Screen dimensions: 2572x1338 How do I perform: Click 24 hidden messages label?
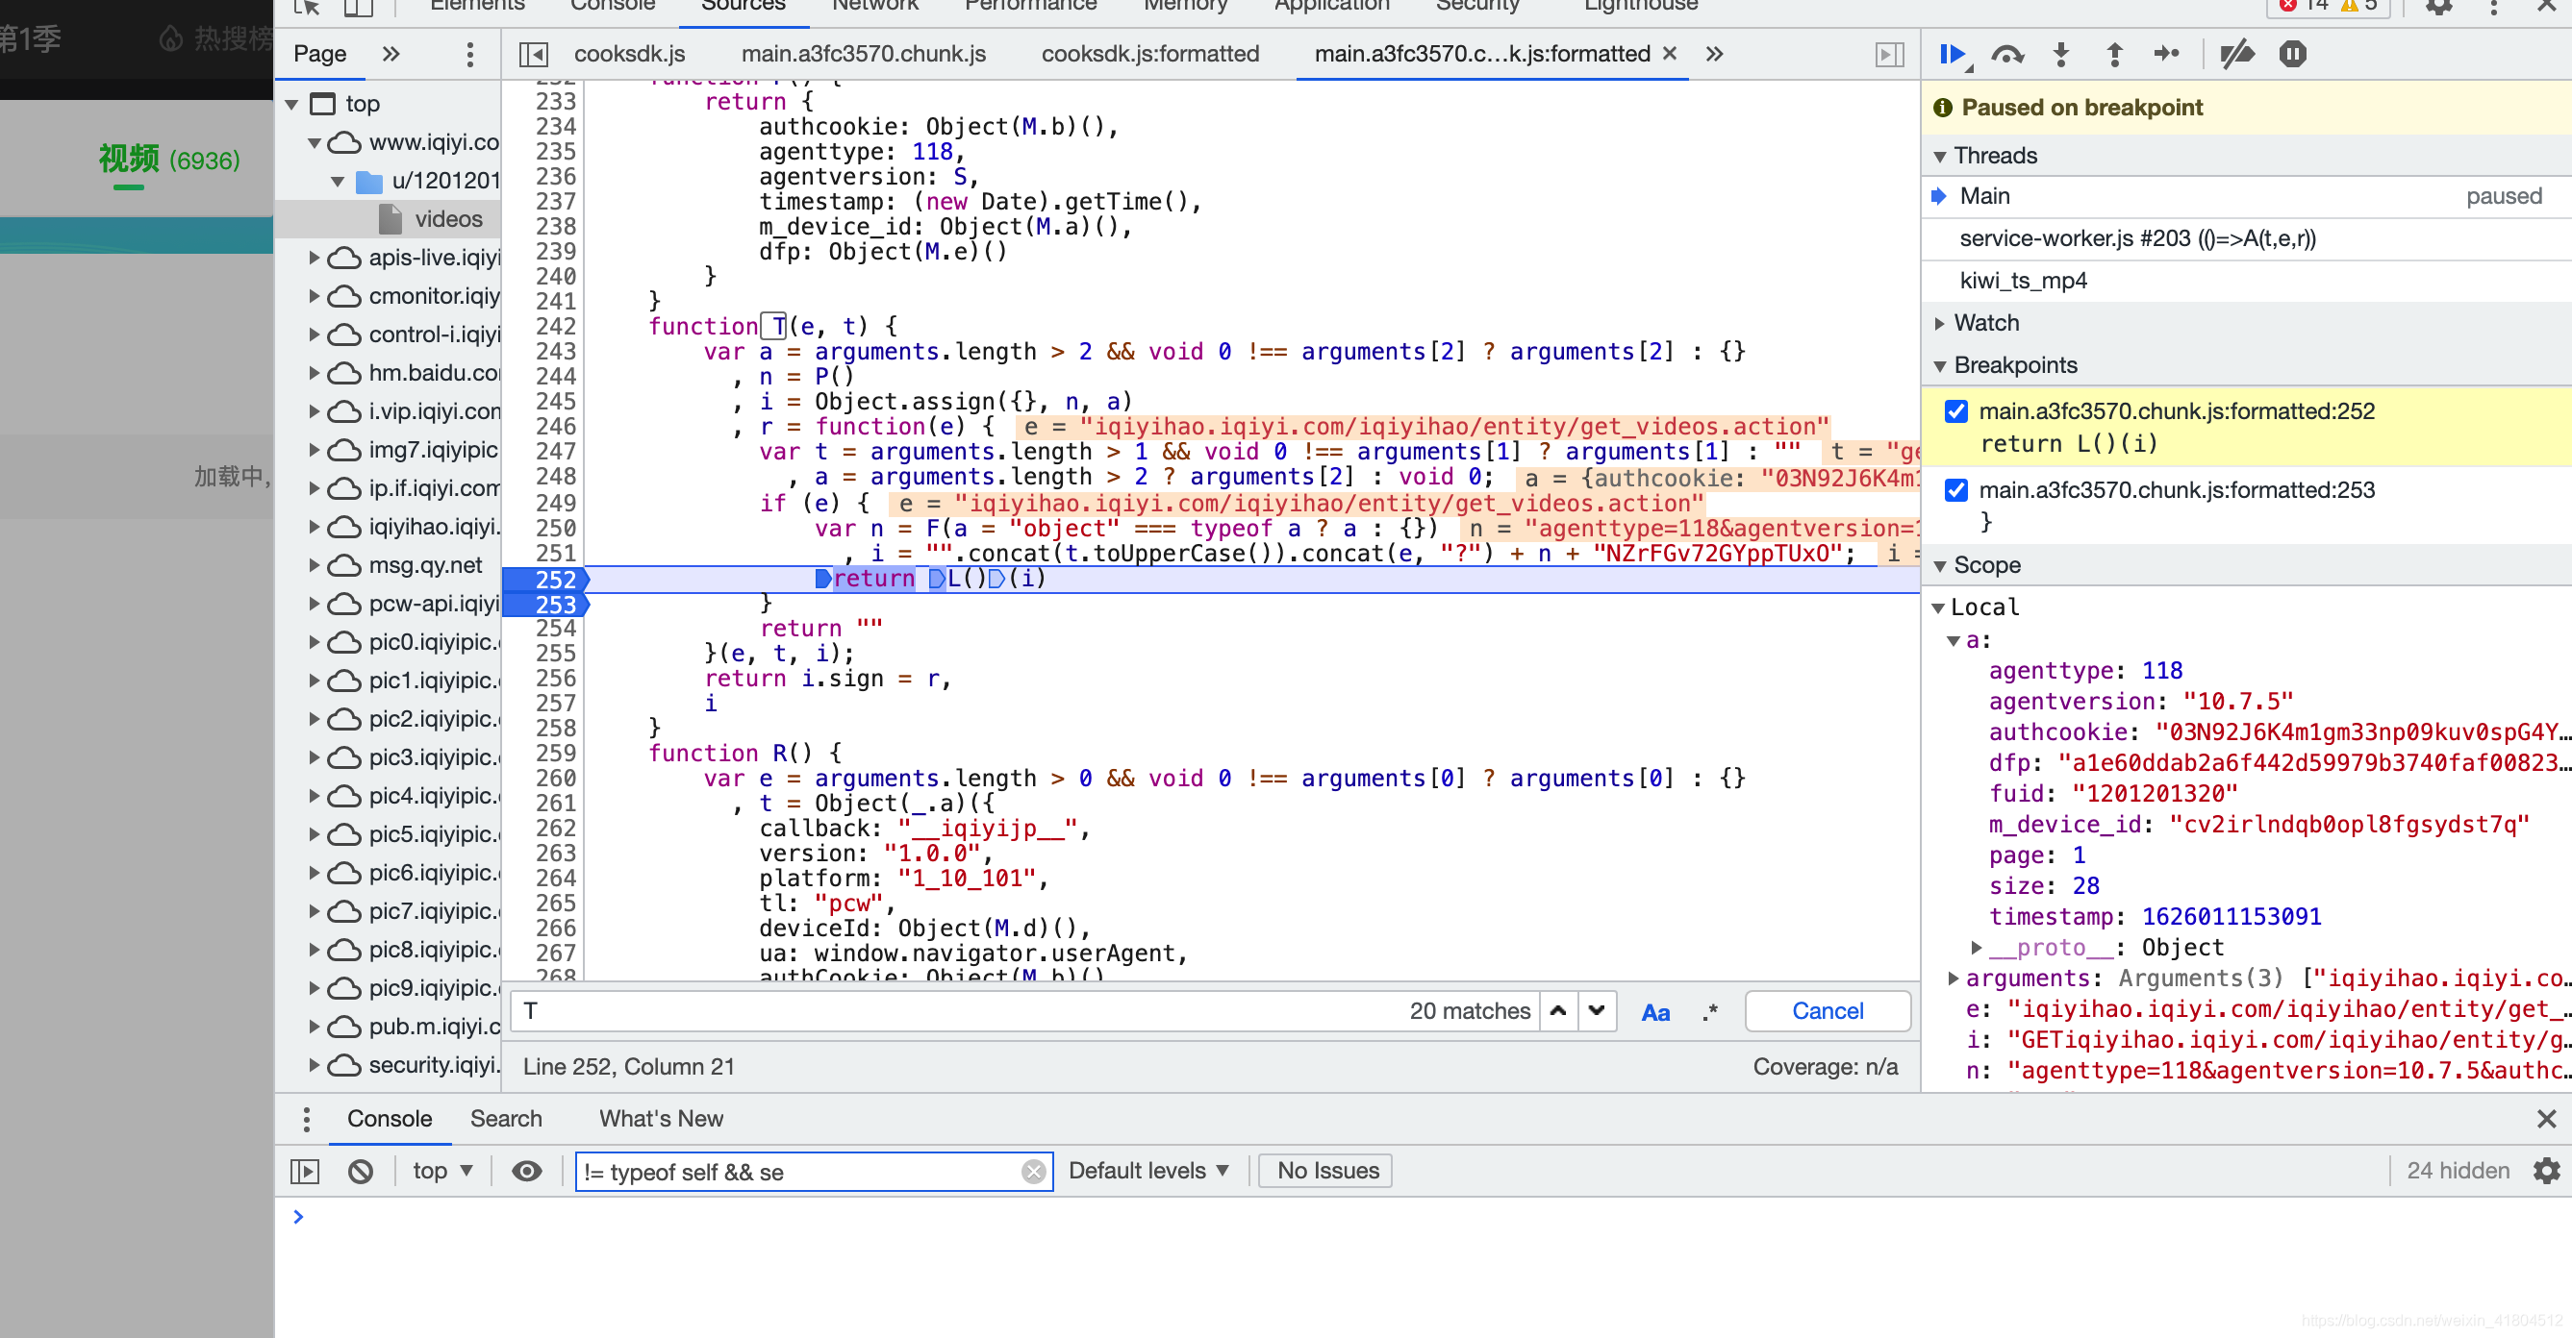[x=2458, y=1171]
